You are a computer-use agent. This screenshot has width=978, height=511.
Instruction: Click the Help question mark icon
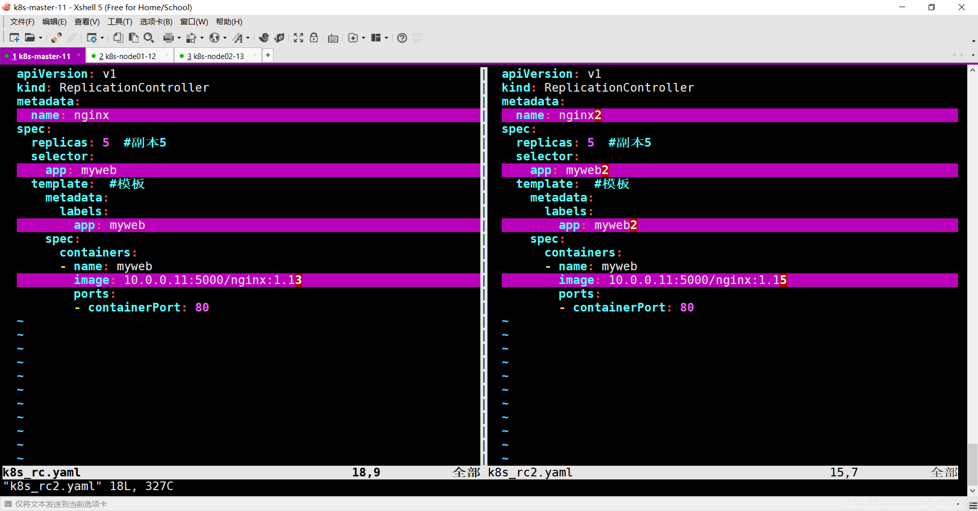pos(402,38)
